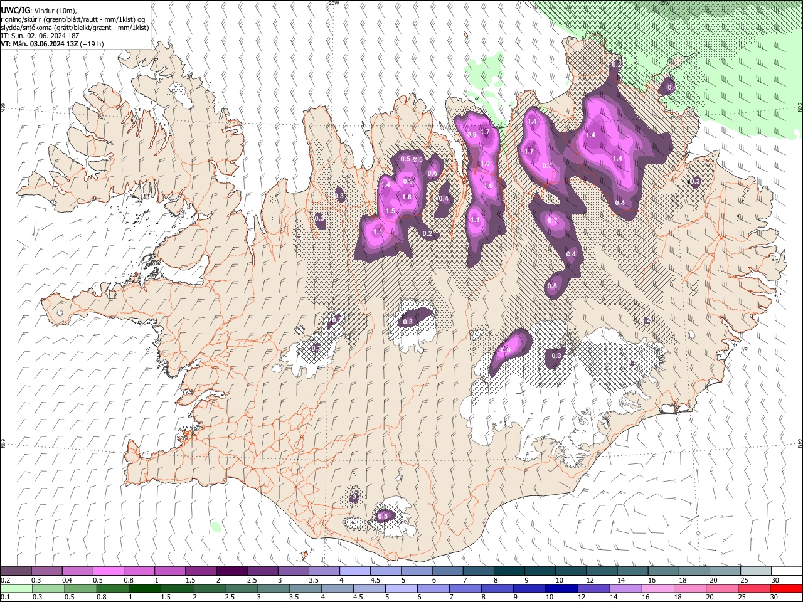Click the 15W longitude label
803x602 pixels.
pos(664,3)
